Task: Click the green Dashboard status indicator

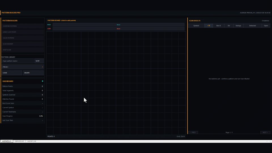Action: point(42,81)
